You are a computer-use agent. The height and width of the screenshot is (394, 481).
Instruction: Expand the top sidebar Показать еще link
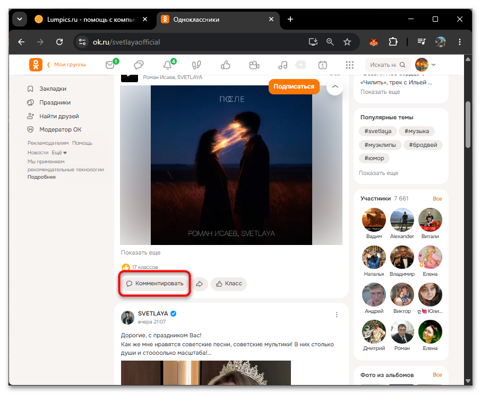[380, 92]
